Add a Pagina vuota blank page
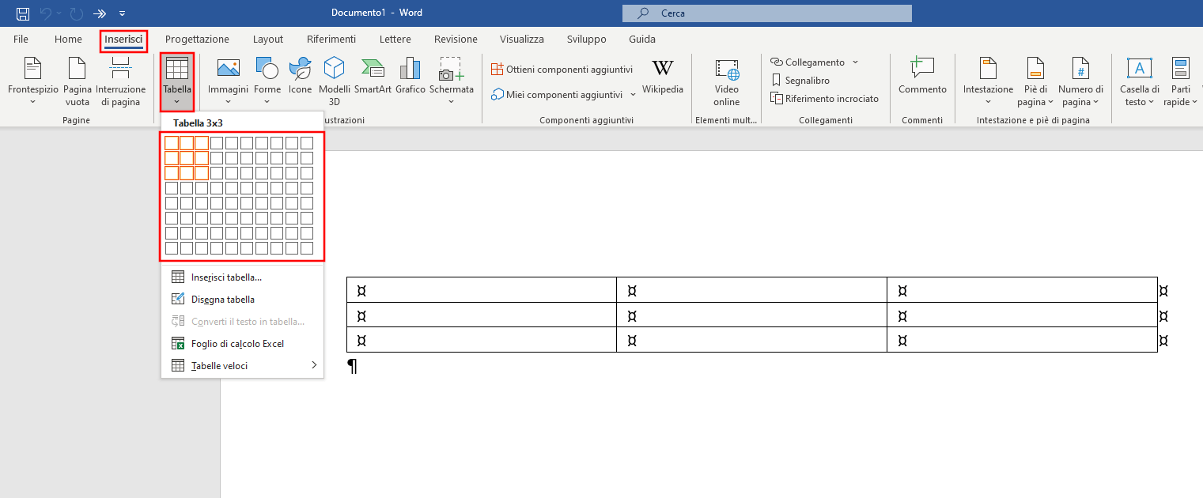1203x498 pixels. click(x=78, y=81)
